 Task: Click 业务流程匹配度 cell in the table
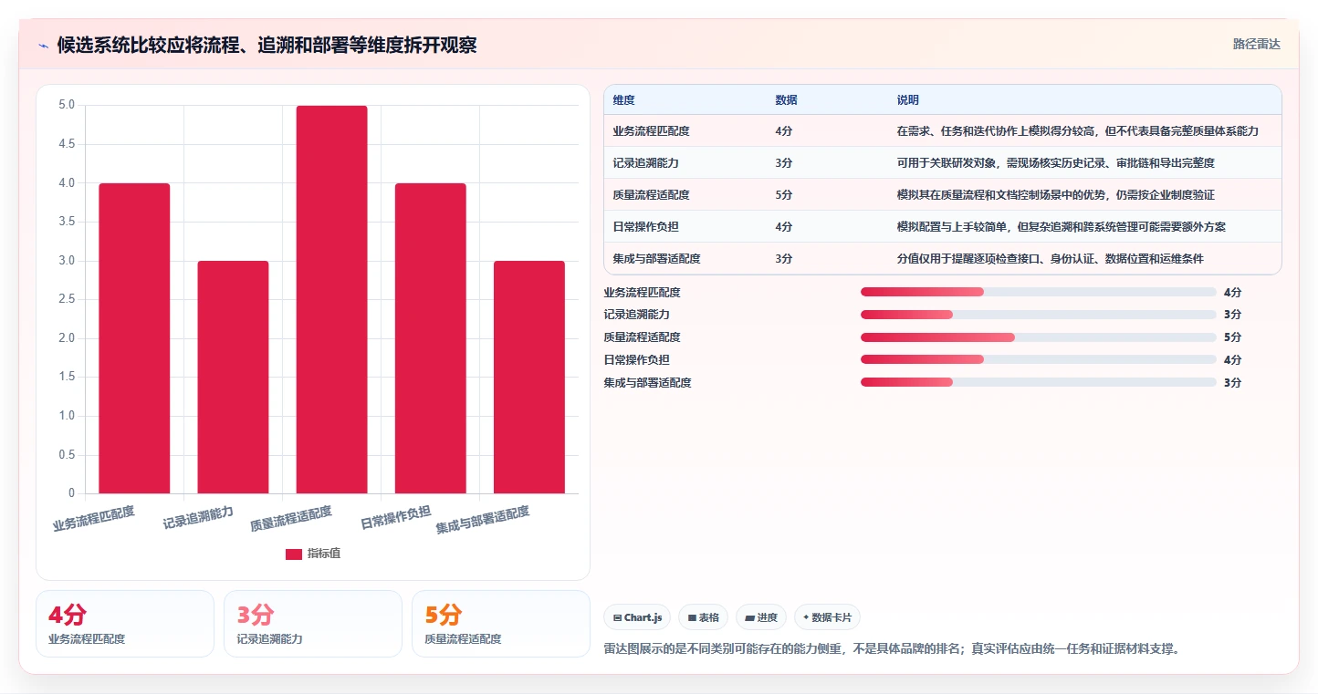coord(651,131)
